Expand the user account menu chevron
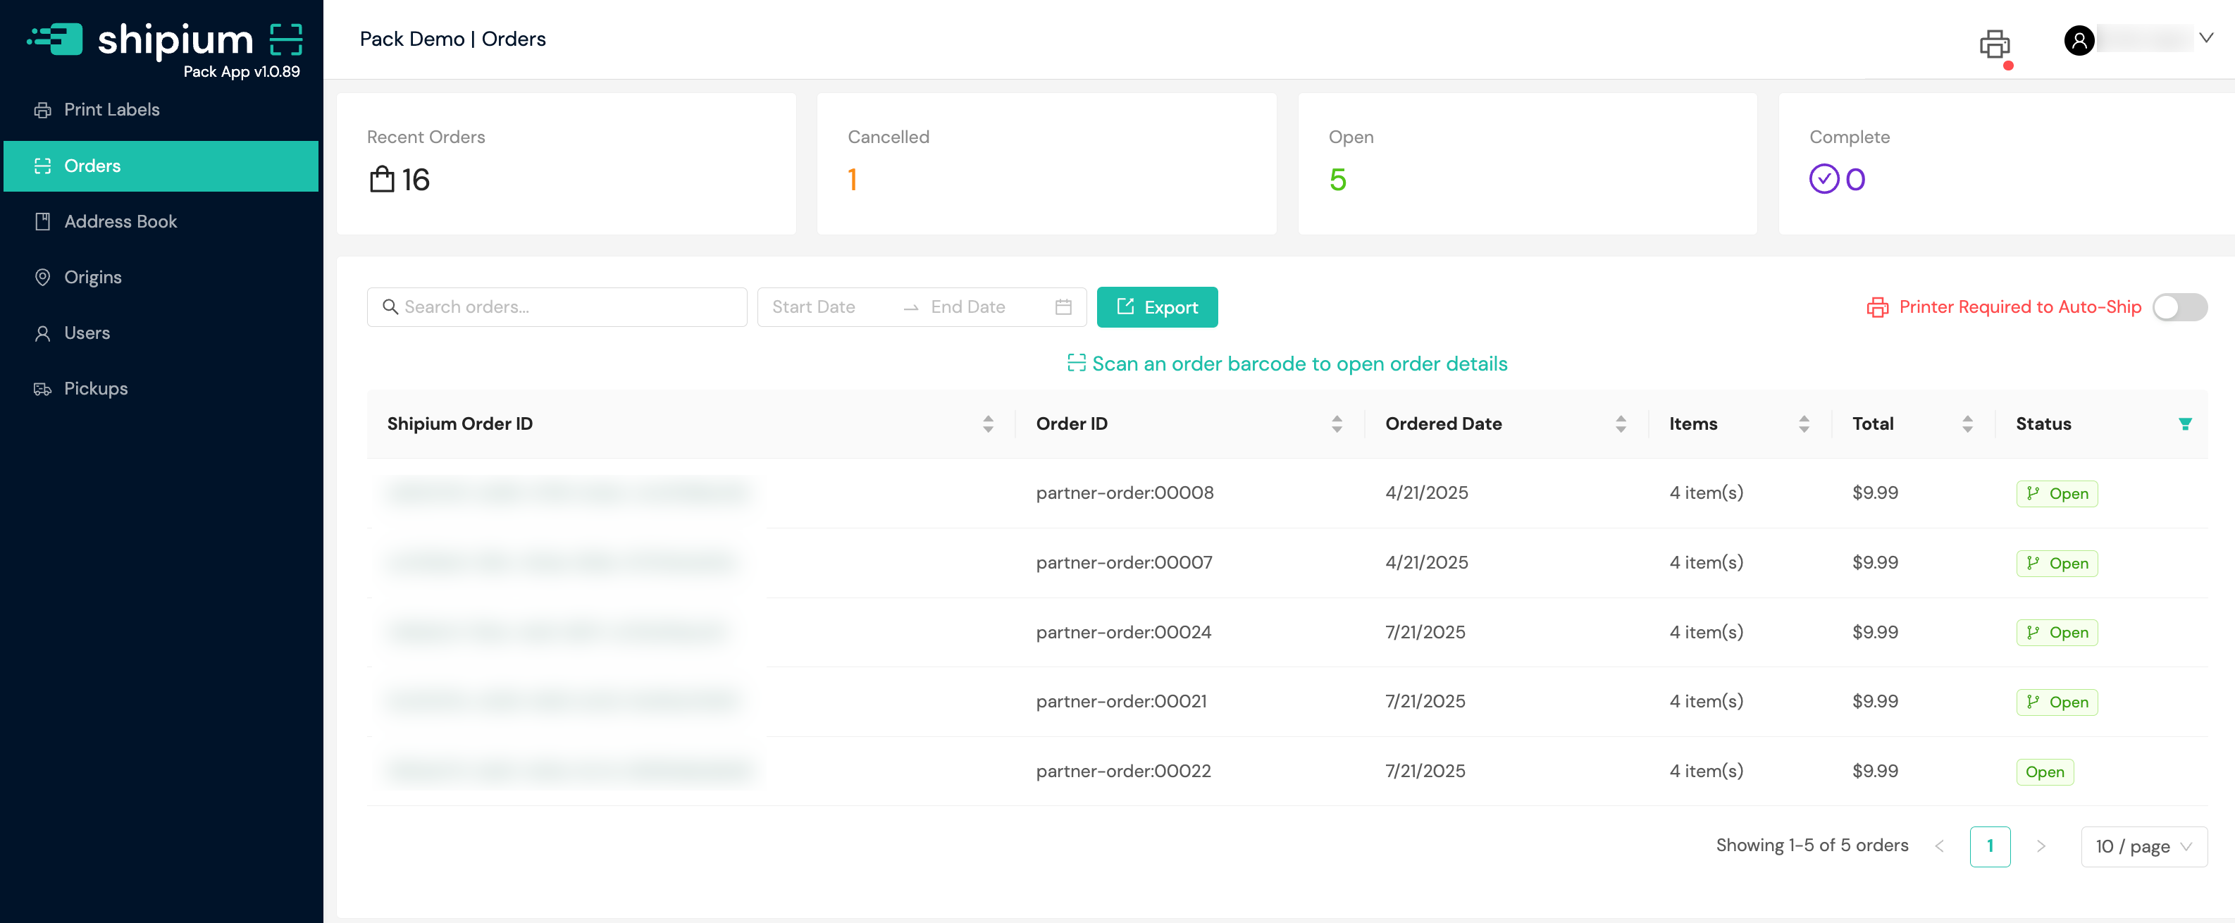The height and width of the screenshot is (923, 2235). coord(2205,38)
